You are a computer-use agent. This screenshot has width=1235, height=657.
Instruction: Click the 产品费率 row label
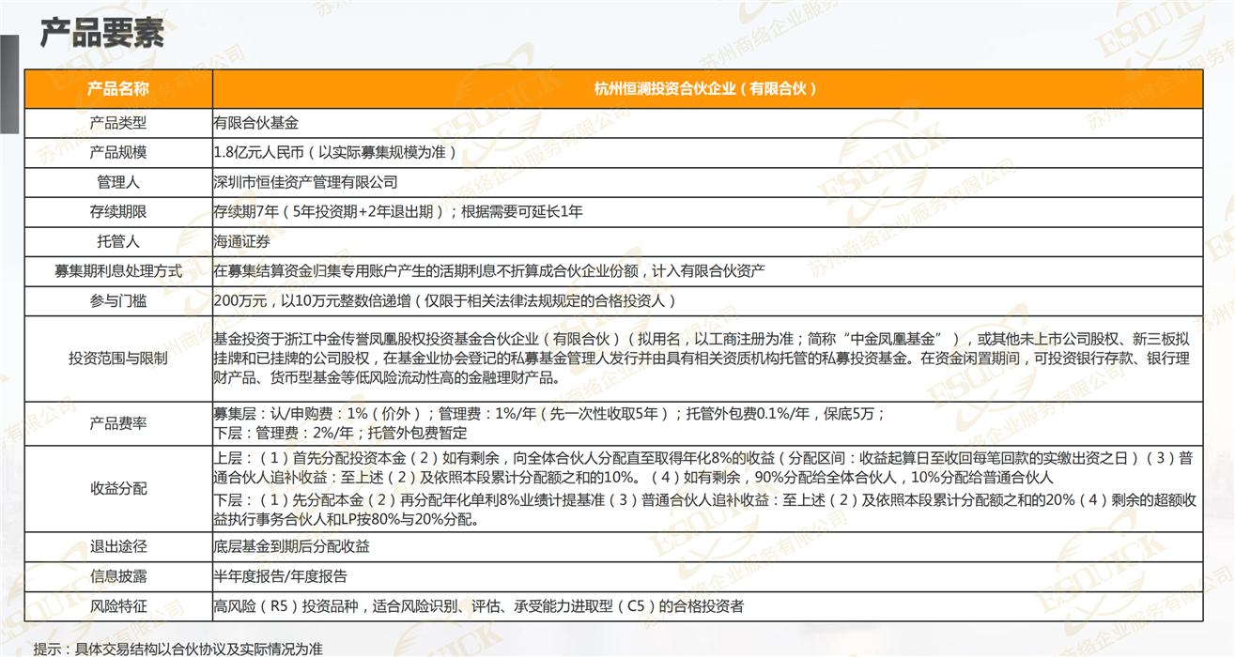[118, 424]
